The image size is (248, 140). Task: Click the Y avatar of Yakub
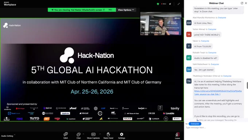(x=189, y=46)
